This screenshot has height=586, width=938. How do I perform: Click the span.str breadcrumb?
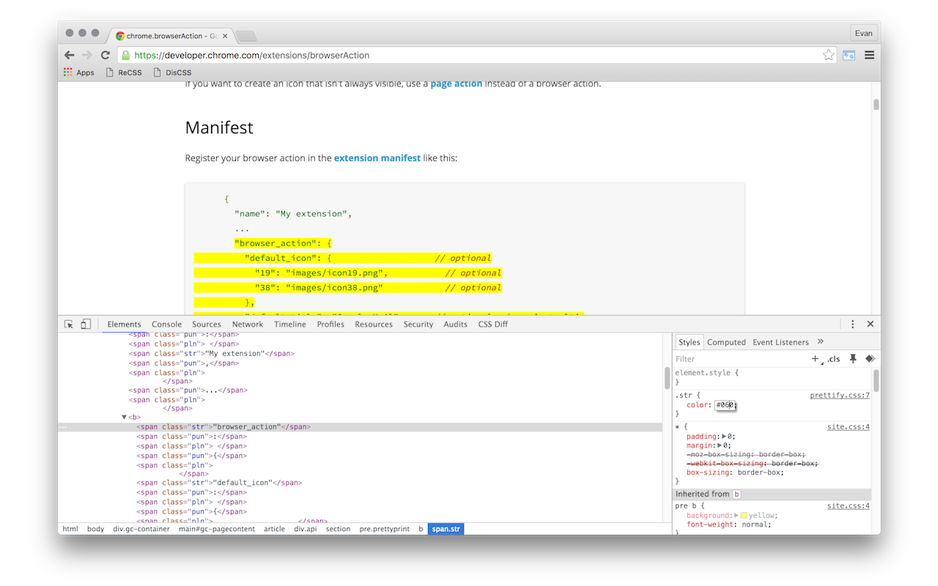coord(446,529)
